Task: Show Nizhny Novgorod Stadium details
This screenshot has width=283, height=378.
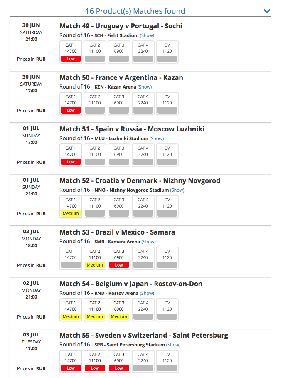Action: click(x=177, y=190)
